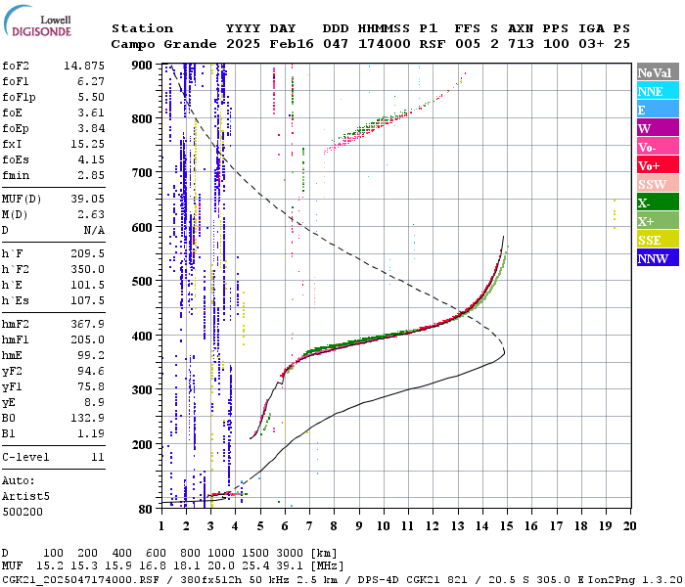Click the hmE value 99.2
Viewport: 685px width, 587px height.
pyautogui.click(x=91, y=355)
